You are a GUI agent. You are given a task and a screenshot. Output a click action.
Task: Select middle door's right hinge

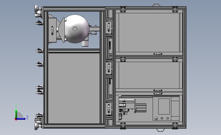(175, 59)
